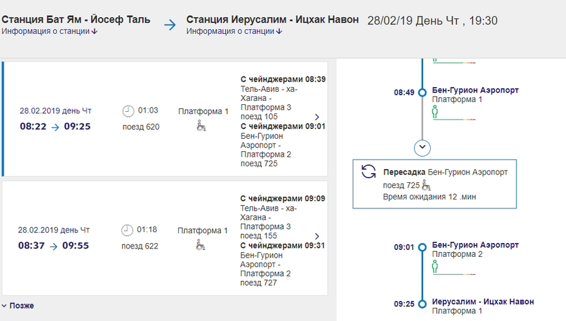Click the arrow between departure and destination stations
Screen dimensions: 566x321
[170, 26]
